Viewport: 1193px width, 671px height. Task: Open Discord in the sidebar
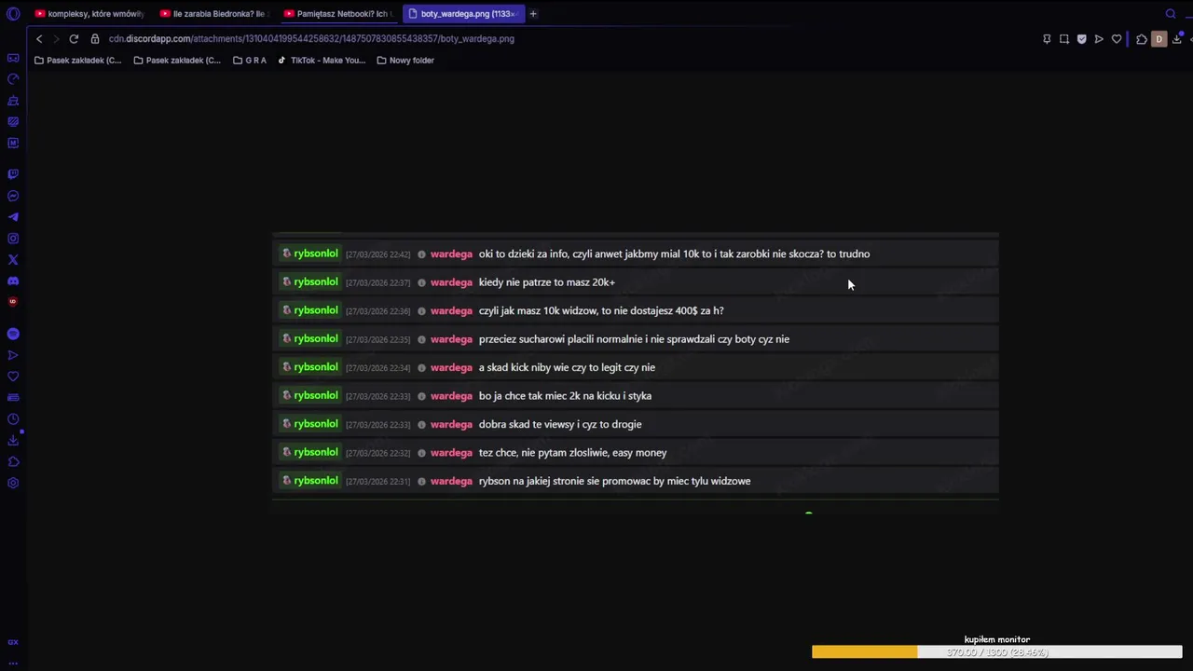pyautogui.click(x=13, y=281)
